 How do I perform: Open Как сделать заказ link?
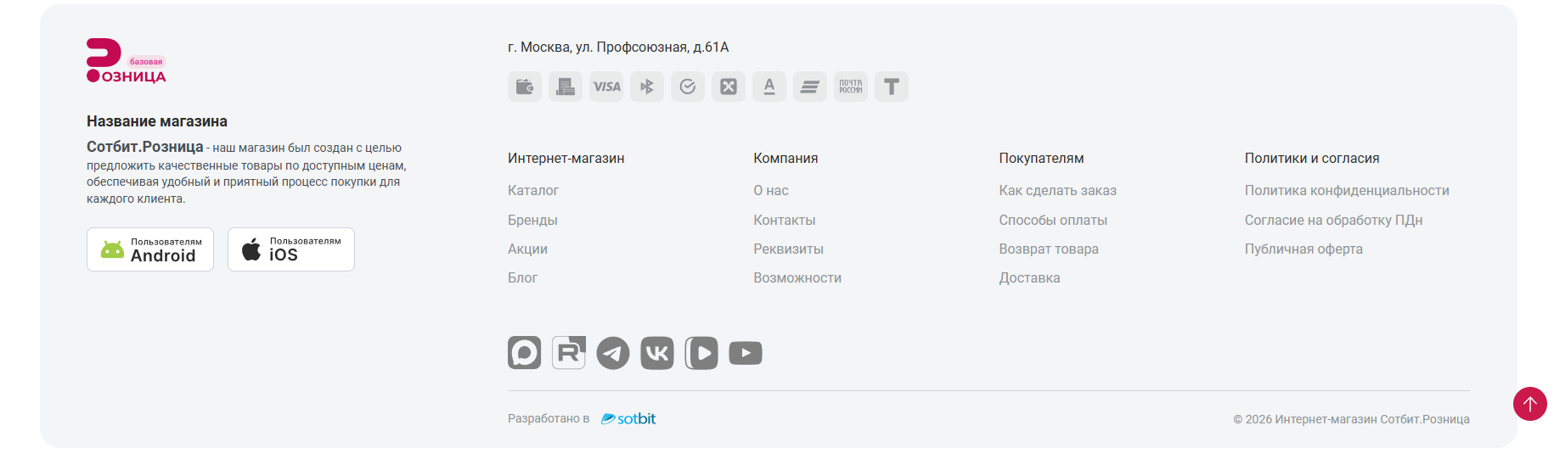pos(1058,191)
